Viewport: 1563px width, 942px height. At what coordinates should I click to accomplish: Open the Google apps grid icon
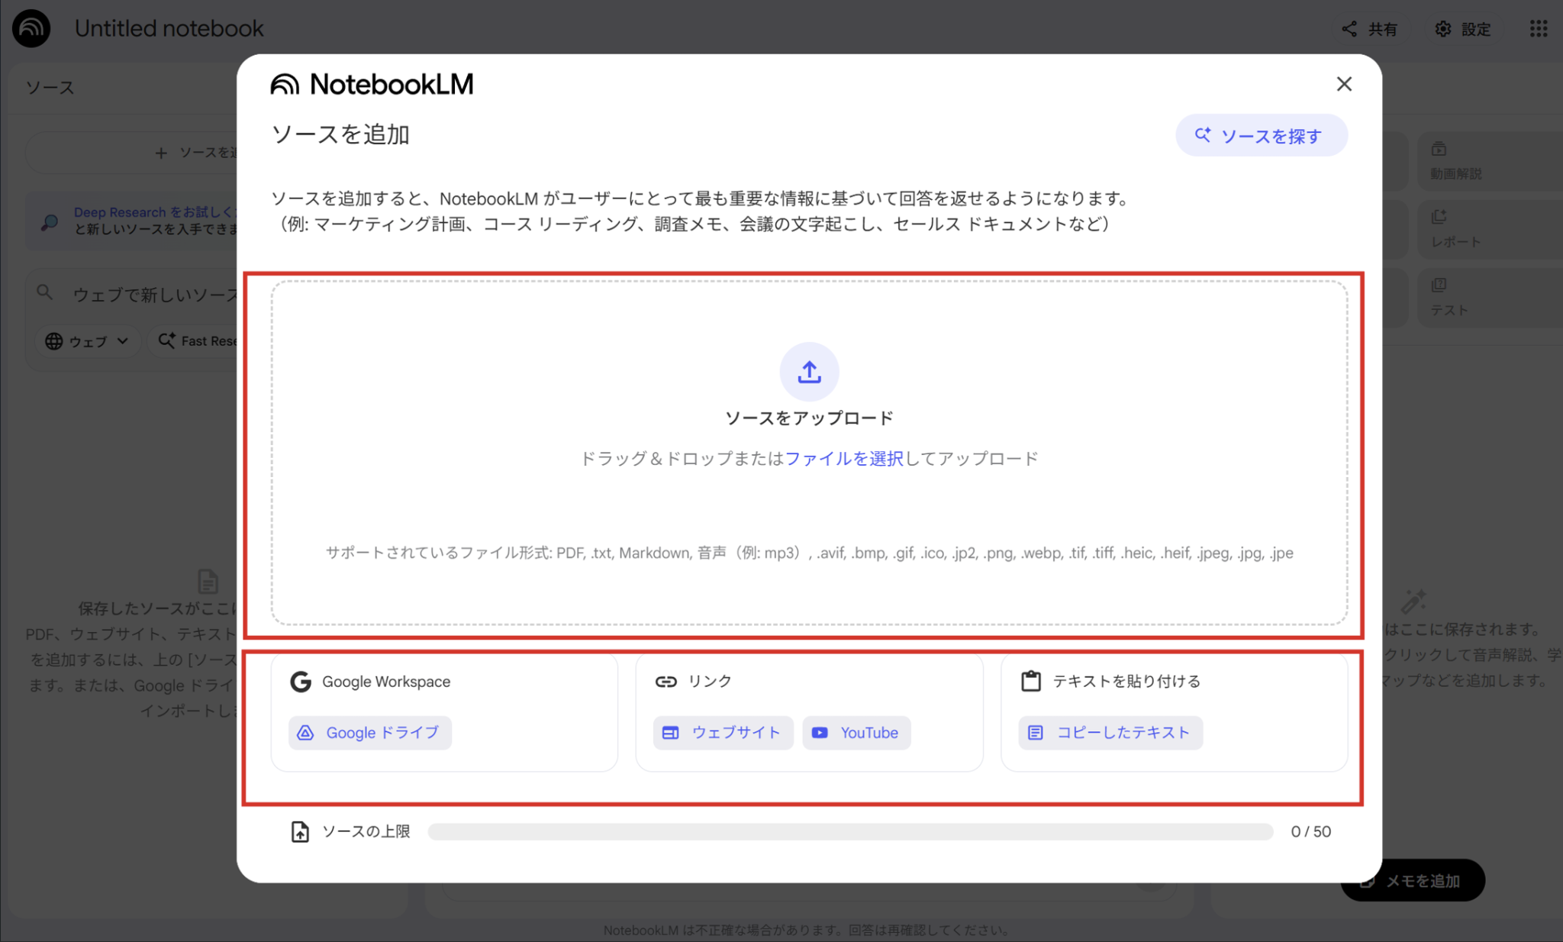(1538, 29)
